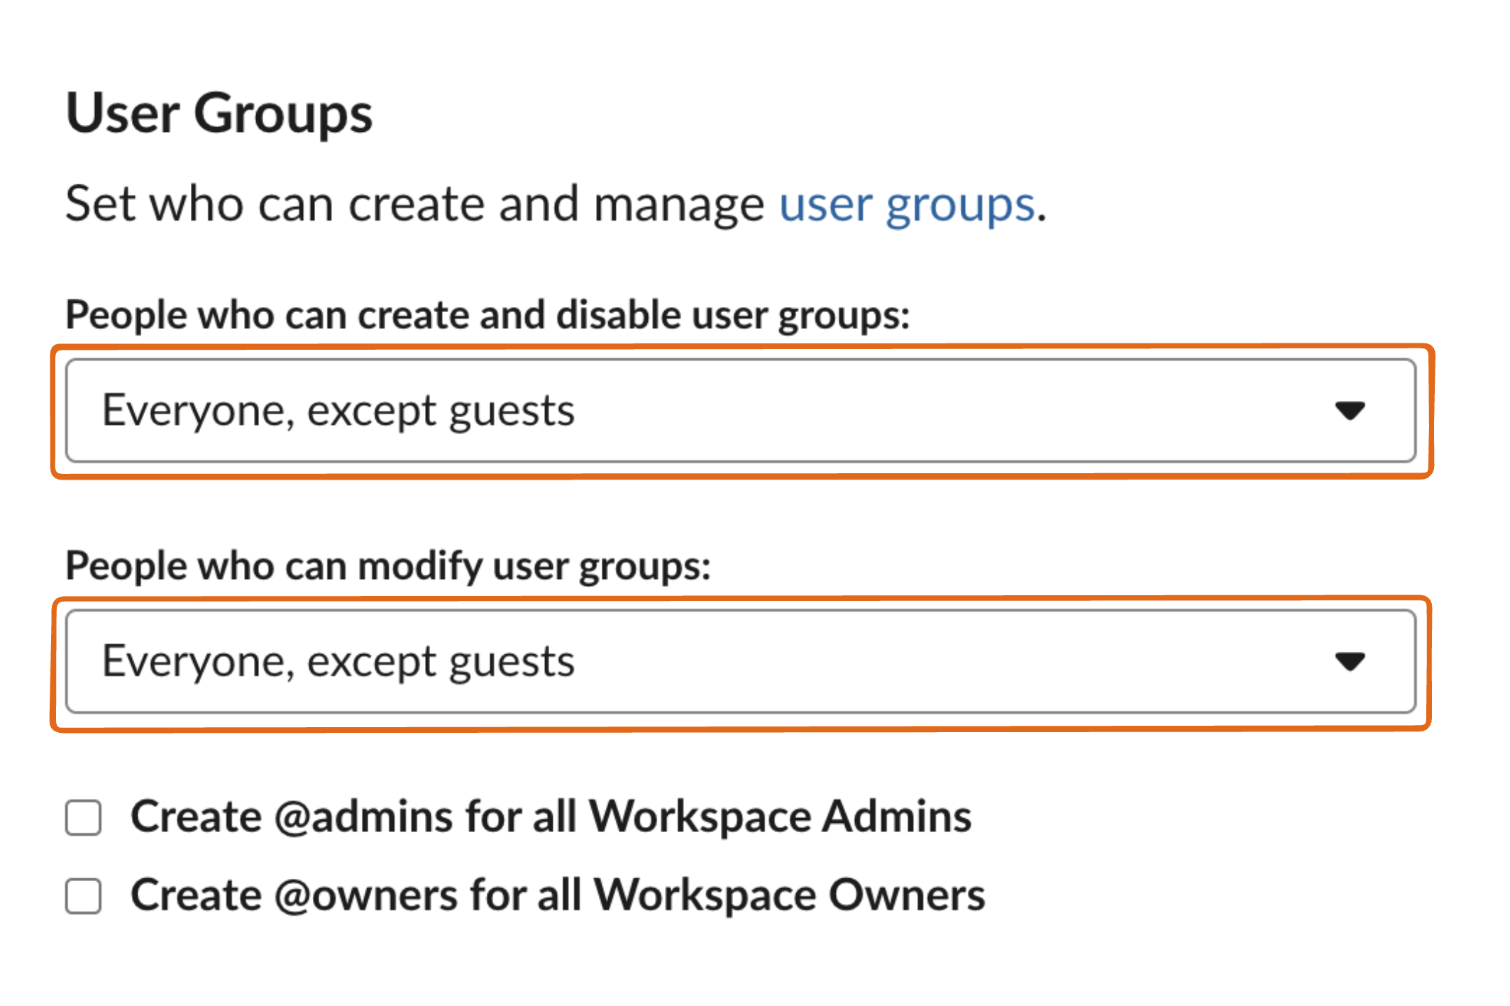Image resolution: width=1510 pixels, height=1006 pixels.
Task: Click the 'Create @admins for all Workspace Admins' label
Action: click(550, 817)
